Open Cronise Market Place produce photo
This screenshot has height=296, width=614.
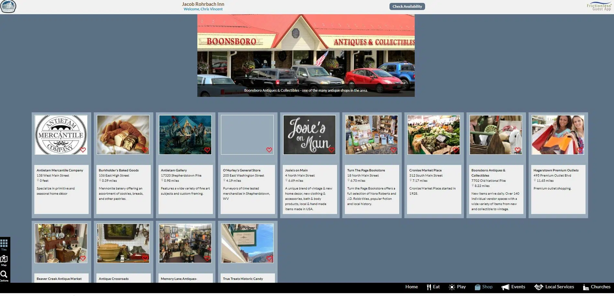433,135
